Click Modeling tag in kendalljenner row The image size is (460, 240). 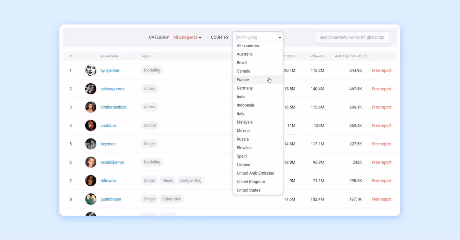152,162
